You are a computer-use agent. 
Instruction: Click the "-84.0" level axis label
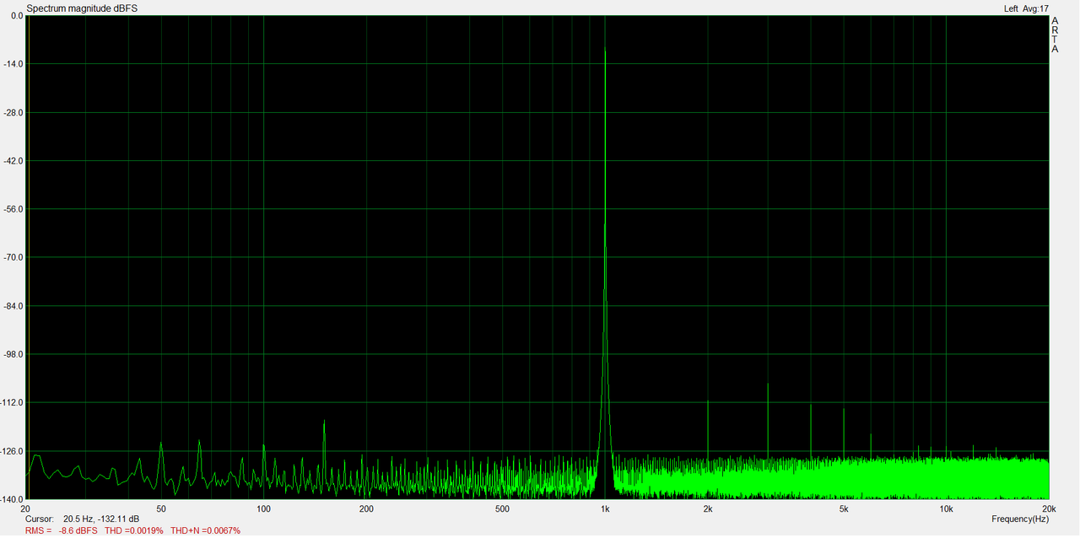[x=13, y=306]
